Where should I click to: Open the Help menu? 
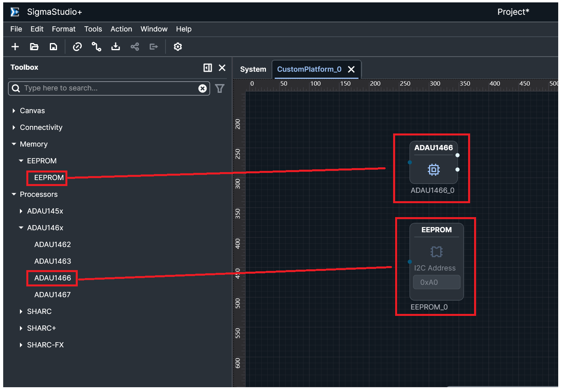click(x=184, y=29)
